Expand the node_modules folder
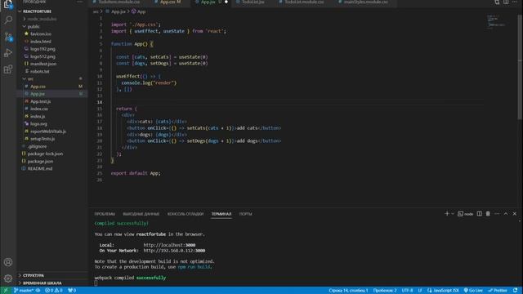Screen dimensions: 523x294 pyautogui.click(x=42, y=19)
